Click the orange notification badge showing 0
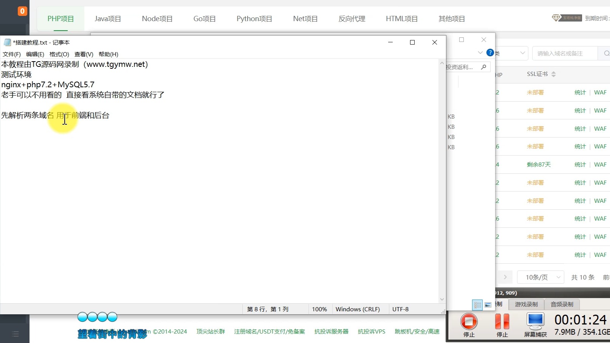 point(22,11)
